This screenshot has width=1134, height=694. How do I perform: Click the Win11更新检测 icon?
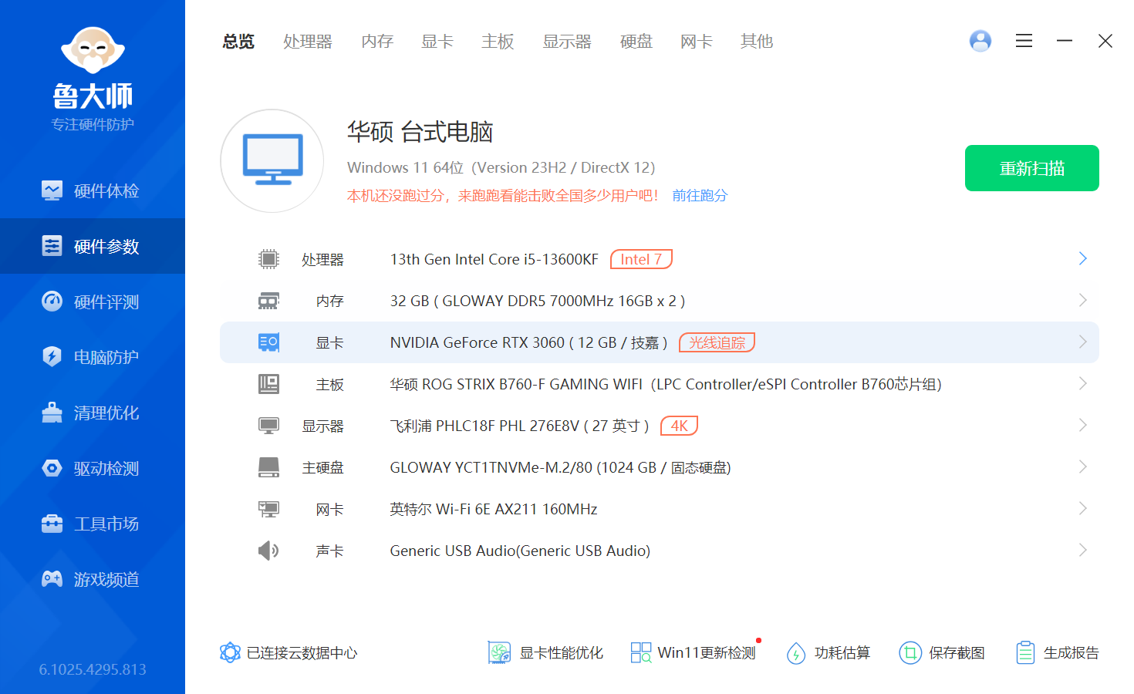point(640,653)
